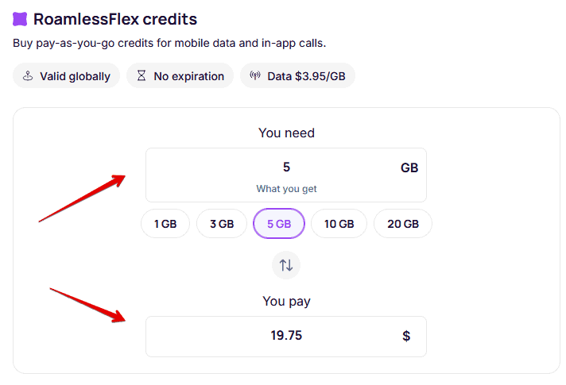Pick the 10 GB data preset
The image size is (566, 385).
[x=339, y=224]
